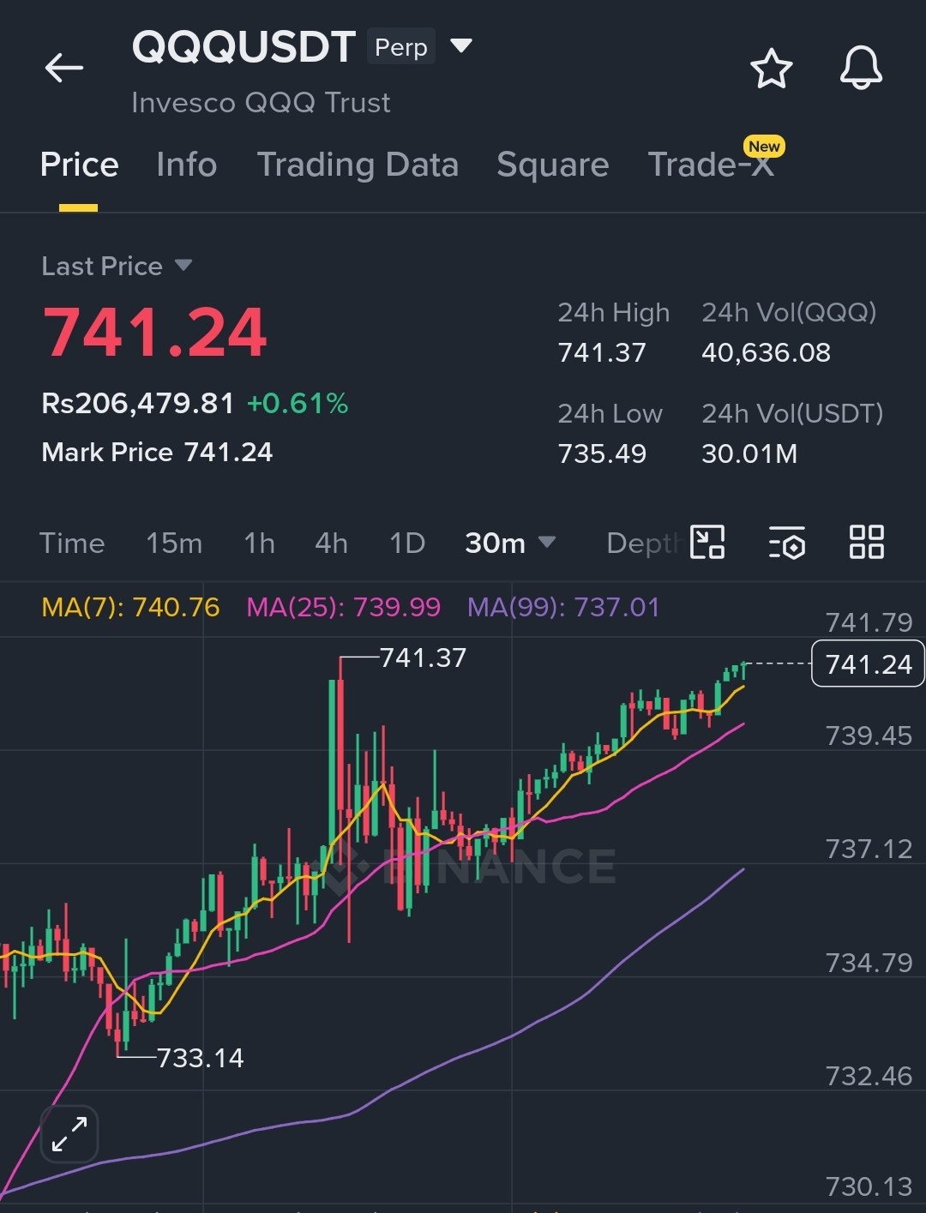Viewport: 926px width, 1213px height.
Task: Switch to the Depth chart
Action: tap(645, 543)
